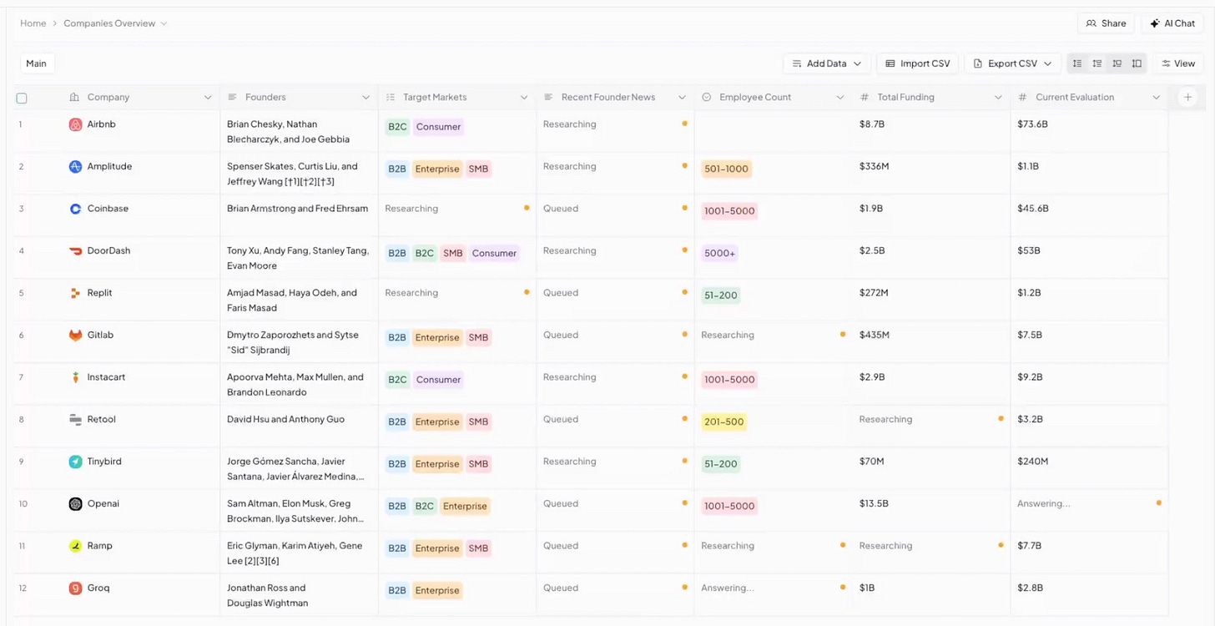Open the Founders column dropdown arrow

[366, 98]
